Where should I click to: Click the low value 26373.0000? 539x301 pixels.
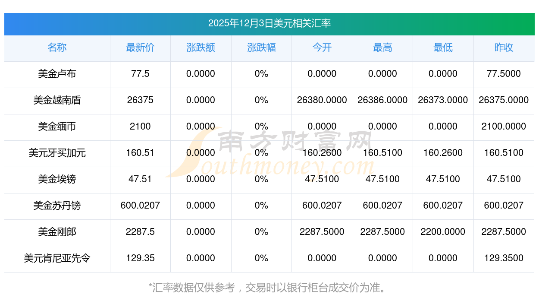(443, 100)
